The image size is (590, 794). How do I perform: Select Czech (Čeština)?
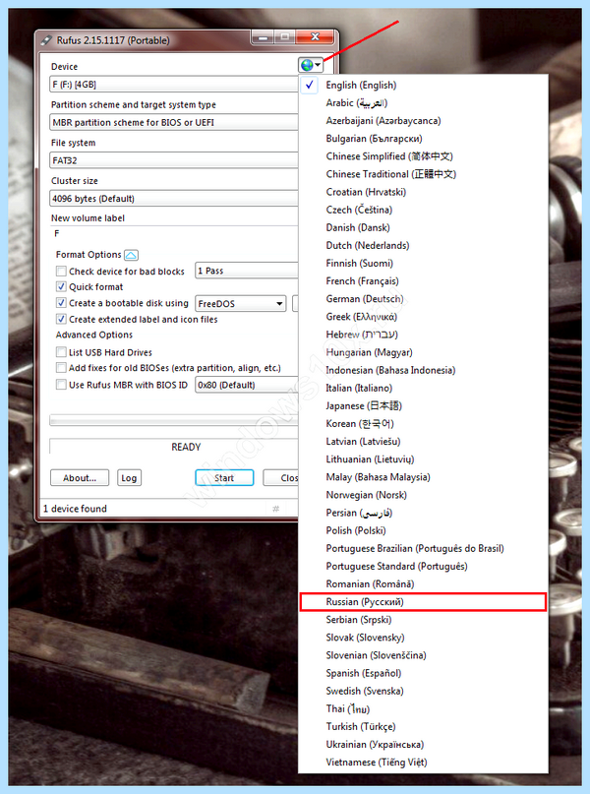(423, 210)
